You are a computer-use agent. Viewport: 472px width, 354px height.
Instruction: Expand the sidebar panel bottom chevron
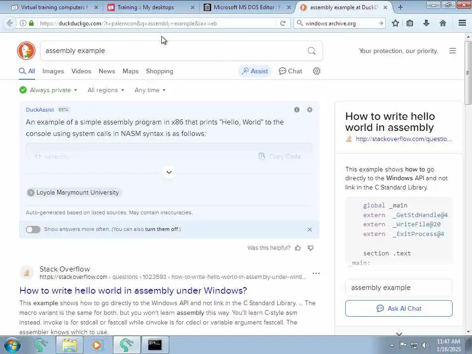[x=399, y=334]
